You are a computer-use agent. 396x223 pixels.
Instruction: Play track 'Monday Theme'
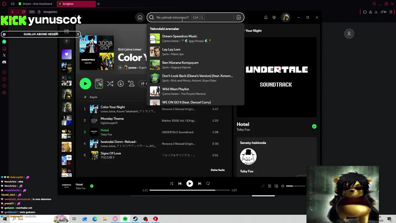pyautogui.click(x=153, y=120)
